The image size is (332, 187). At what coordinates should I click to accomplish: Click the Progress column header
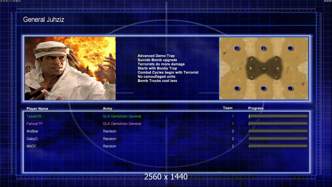tap(256, 108)
